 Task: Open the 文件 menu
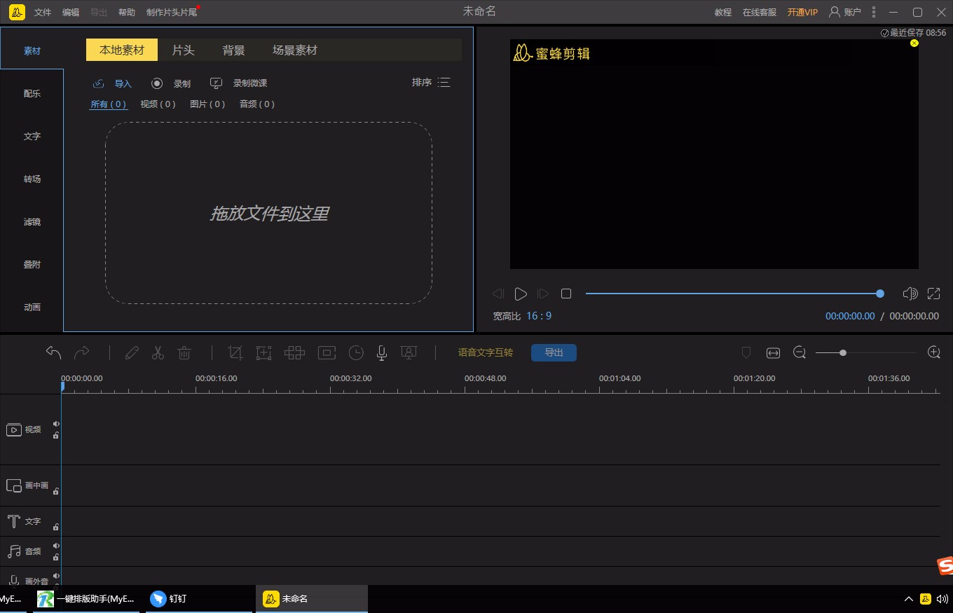[43, 13]
